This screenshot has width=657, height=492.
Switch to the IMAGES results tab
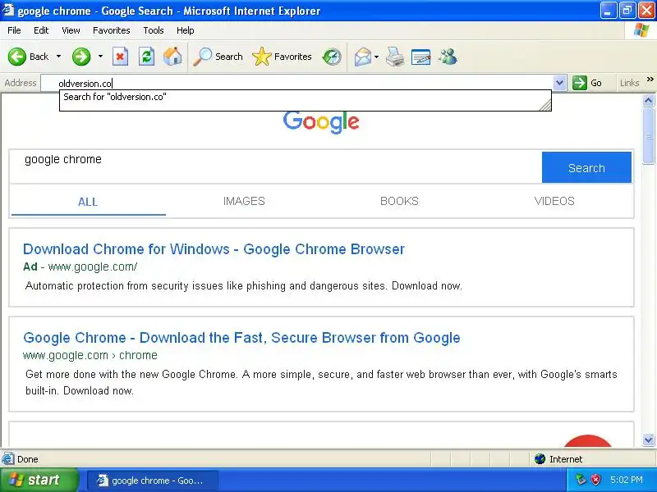(x=244, y=201)
